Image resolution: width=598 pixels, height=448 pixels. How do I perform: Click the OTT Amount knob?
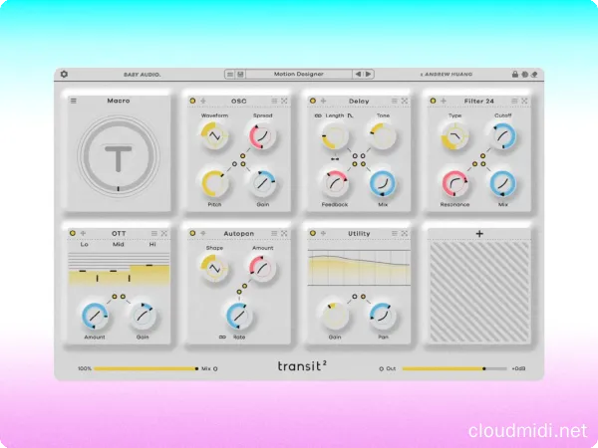(95, 316)
